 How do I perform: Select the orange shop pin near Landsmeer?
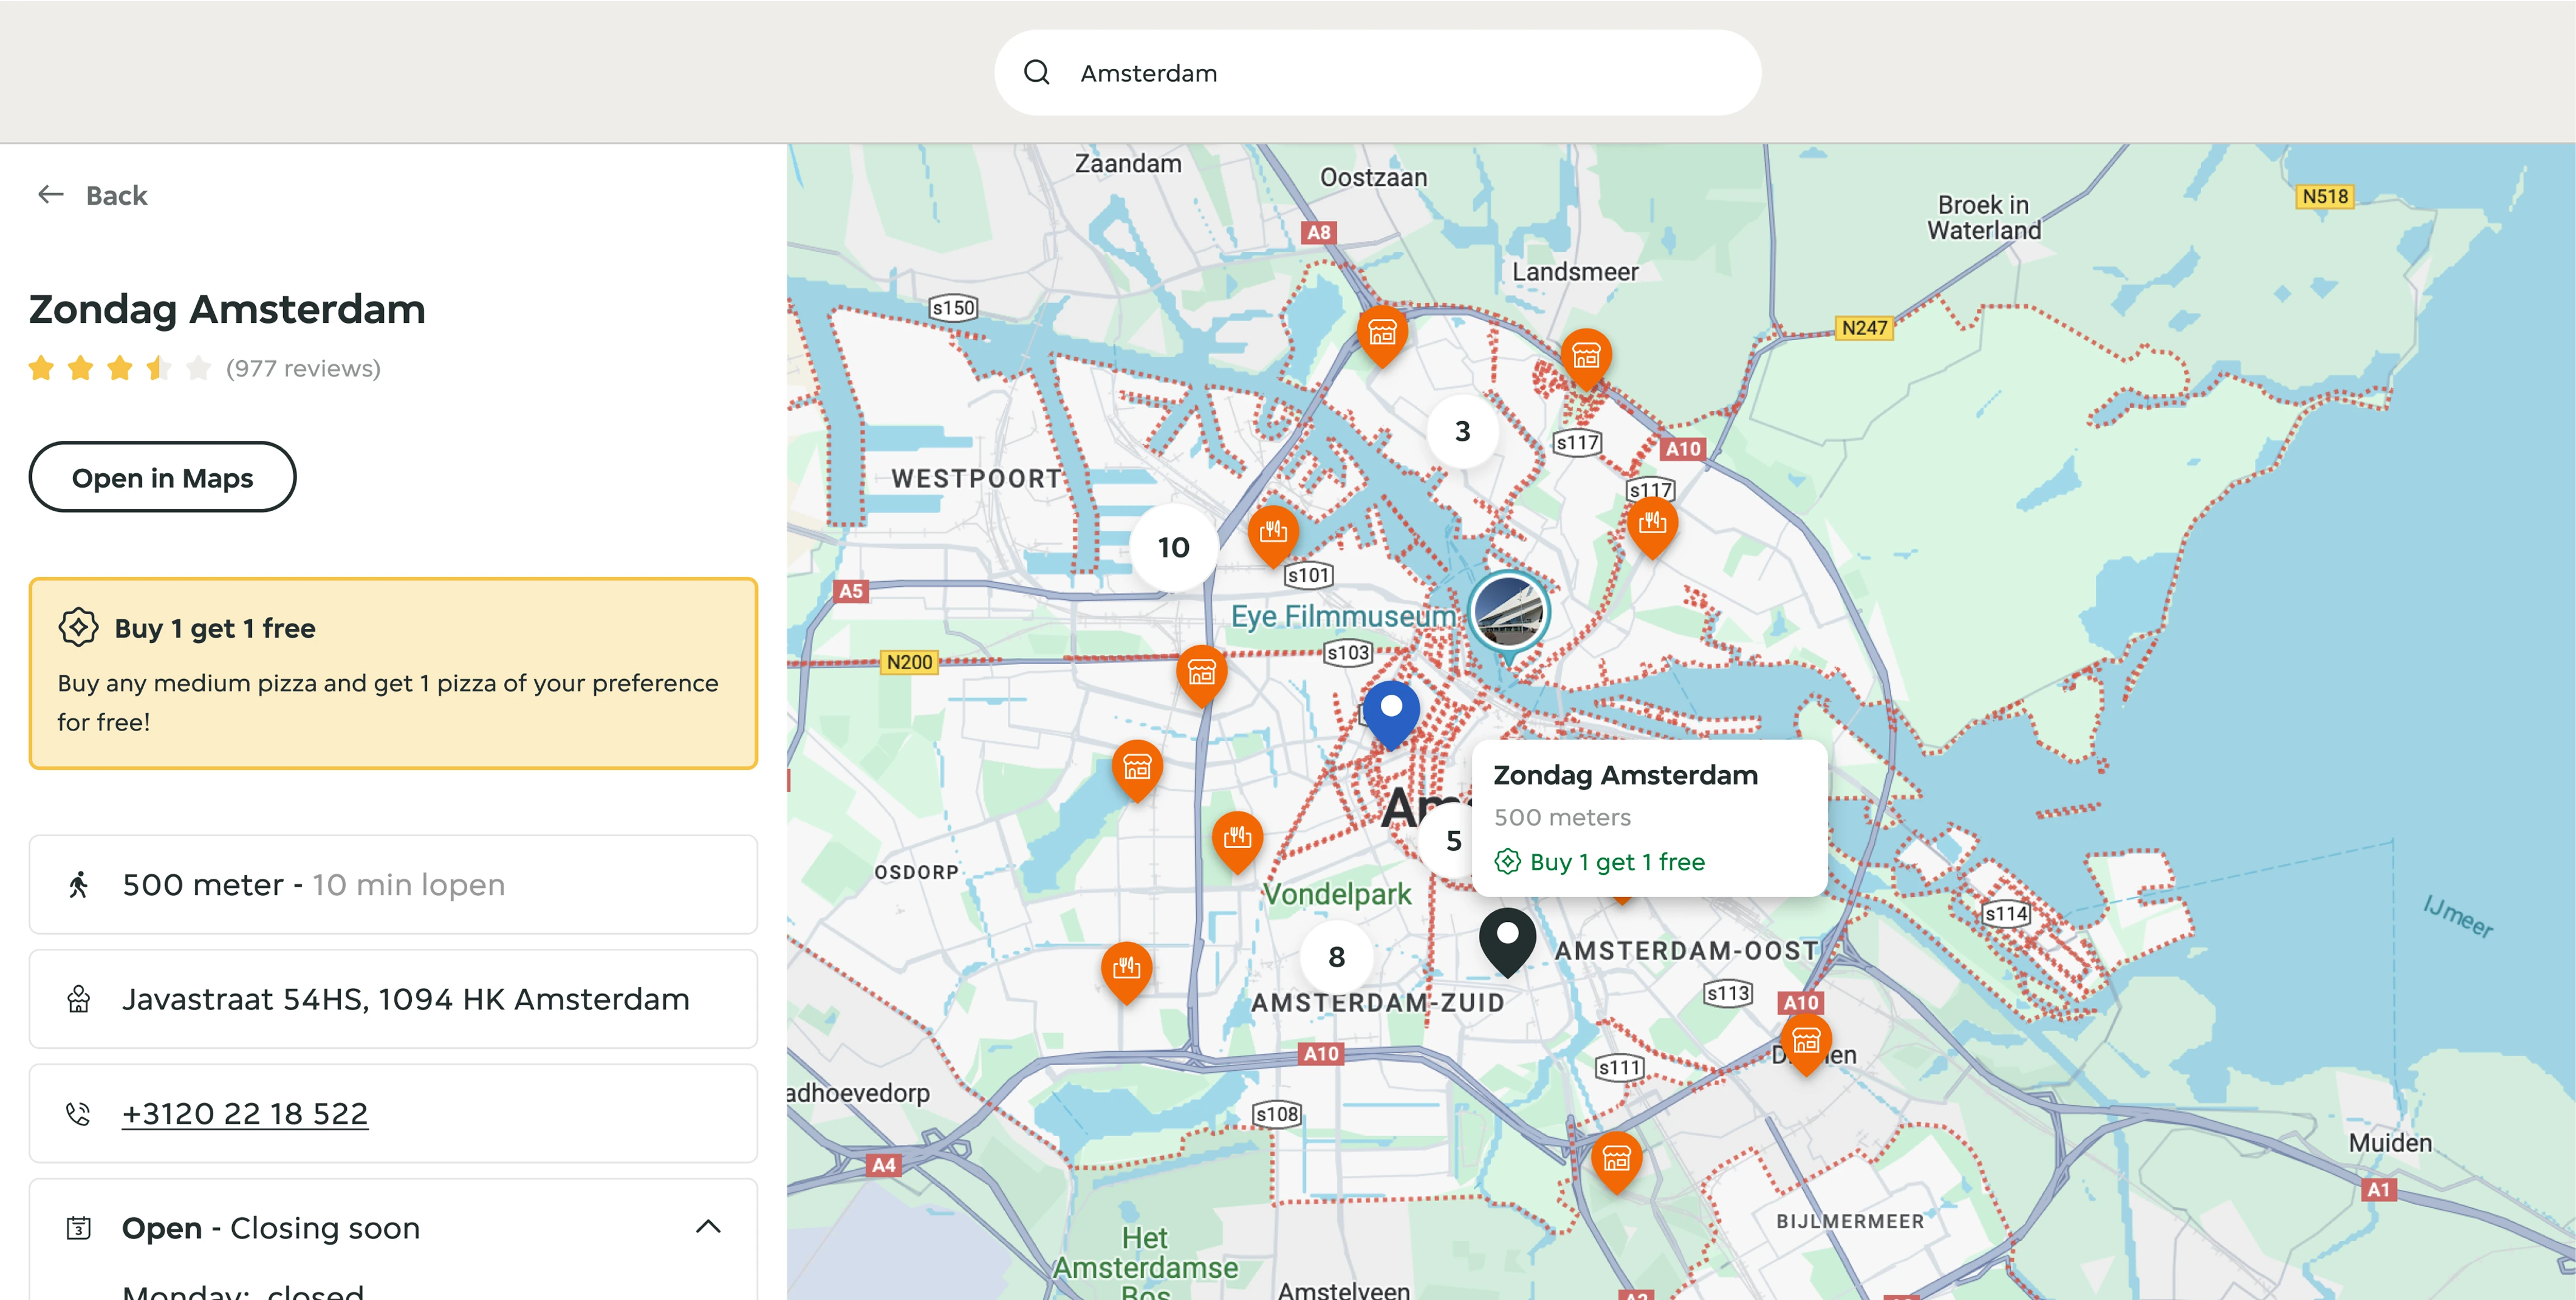pyautogui.click(x=1586, y=360)
